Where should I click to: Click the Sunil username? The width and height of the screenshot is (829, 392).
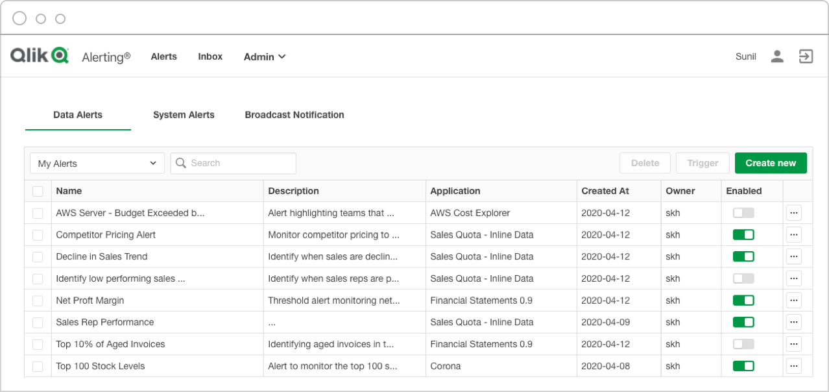point(746,56)
